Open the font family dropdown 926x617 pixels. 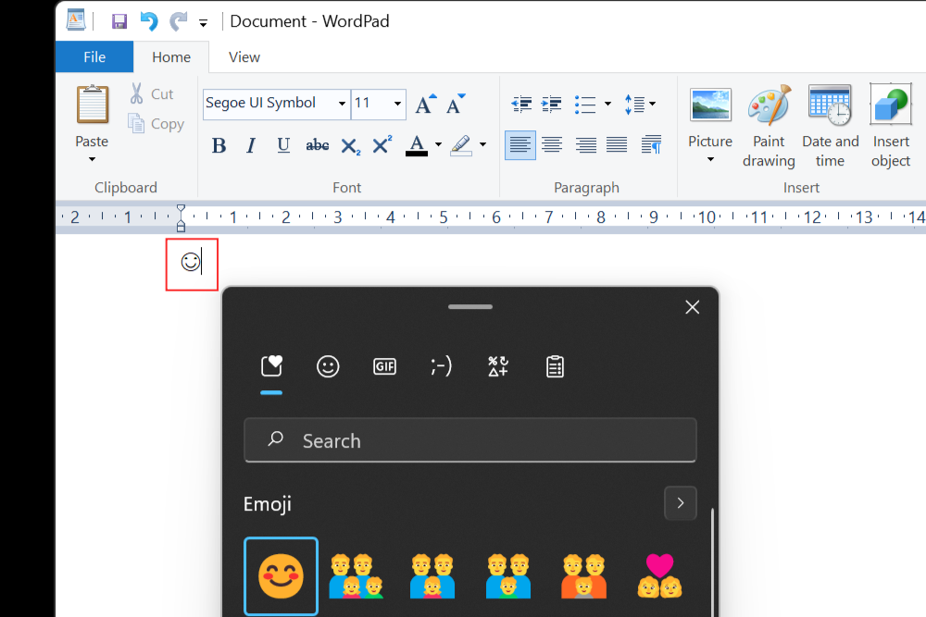click(342, 104)
